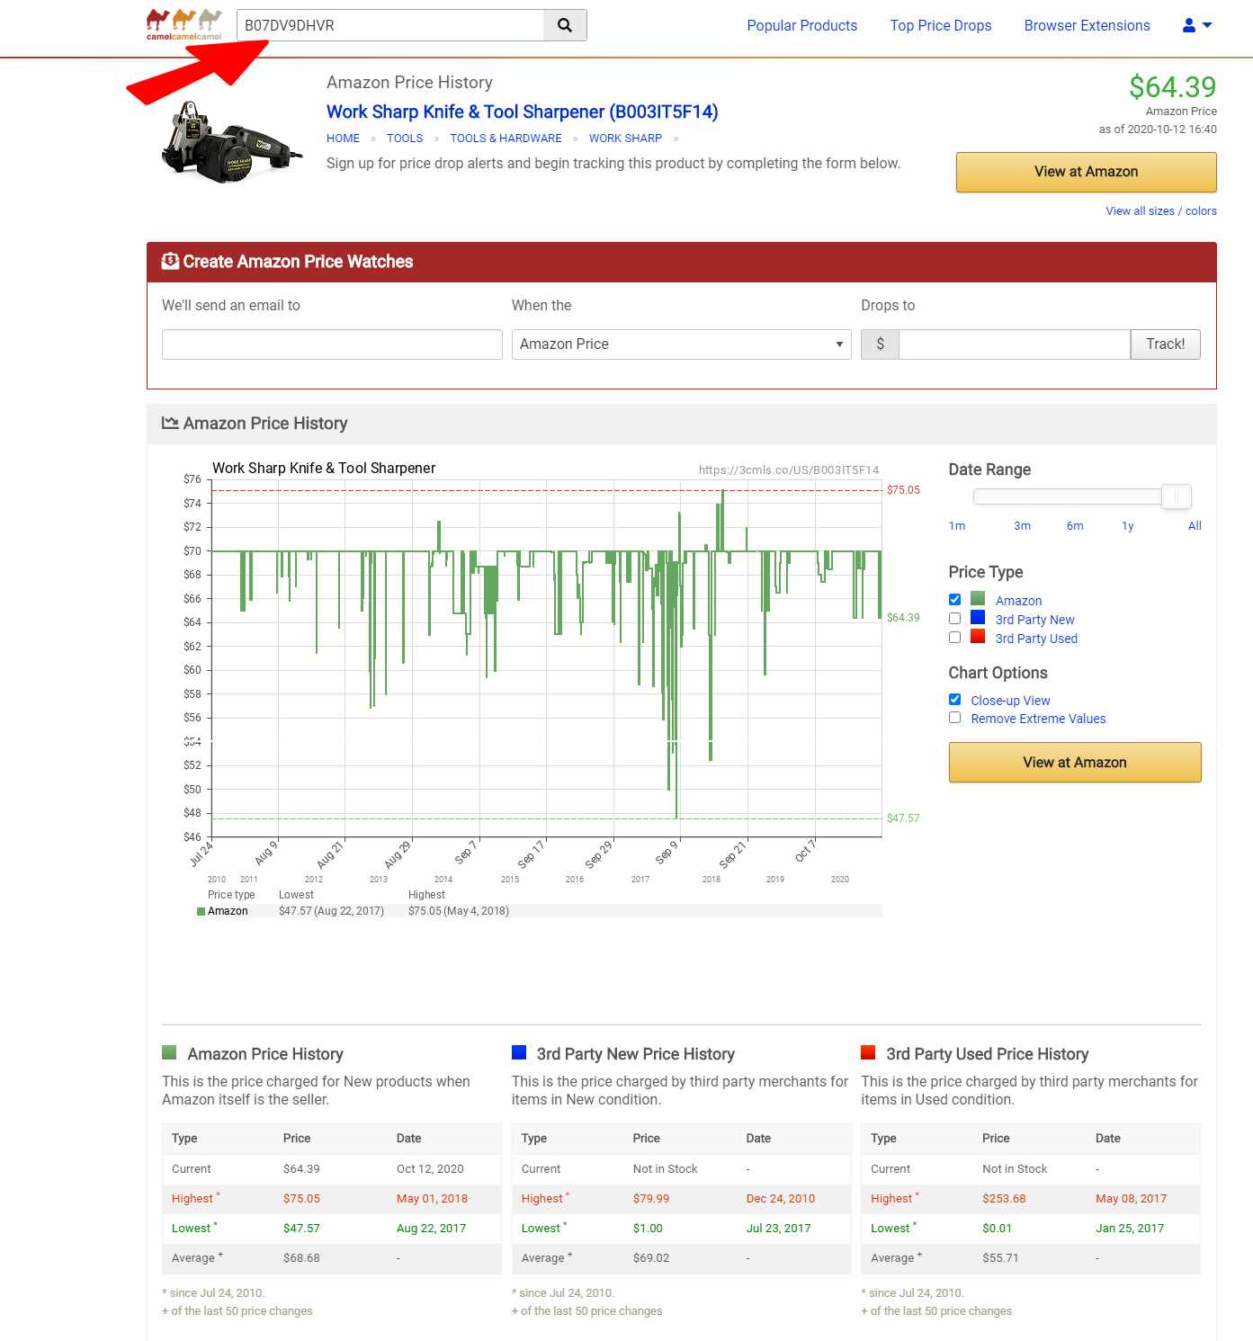Click the Amazon price type label link

tap(1018, 601)
